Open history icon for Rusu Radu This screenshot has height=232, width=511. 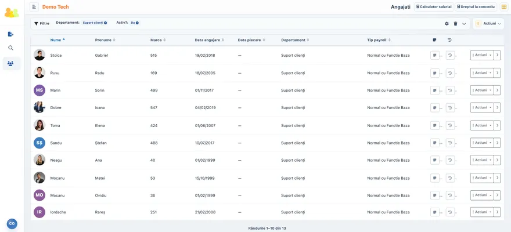pyautogui.click(x=450, y=73)
